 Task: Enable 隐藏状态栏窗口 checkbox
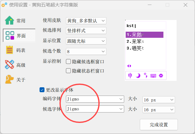click(x=69, y=71)
